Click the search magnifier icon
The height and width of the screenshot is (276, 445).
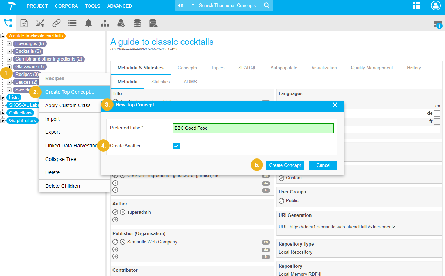(267, 6)
